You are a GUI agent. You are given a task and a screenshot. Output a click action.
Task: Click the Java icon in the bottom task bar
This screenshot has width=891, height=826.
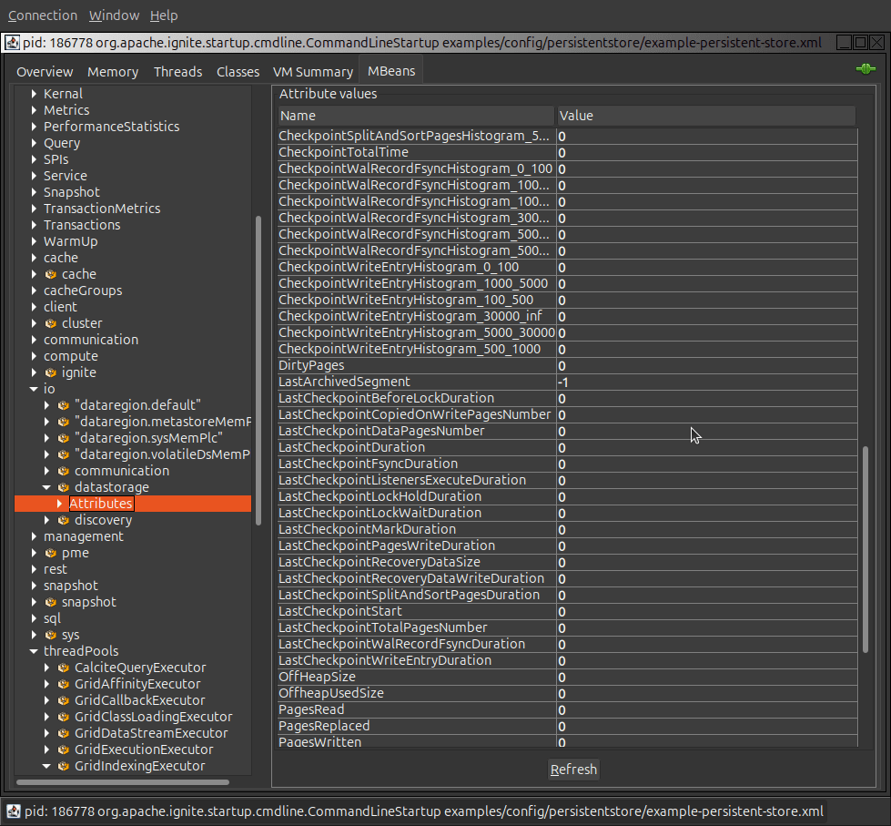[13, 811]
